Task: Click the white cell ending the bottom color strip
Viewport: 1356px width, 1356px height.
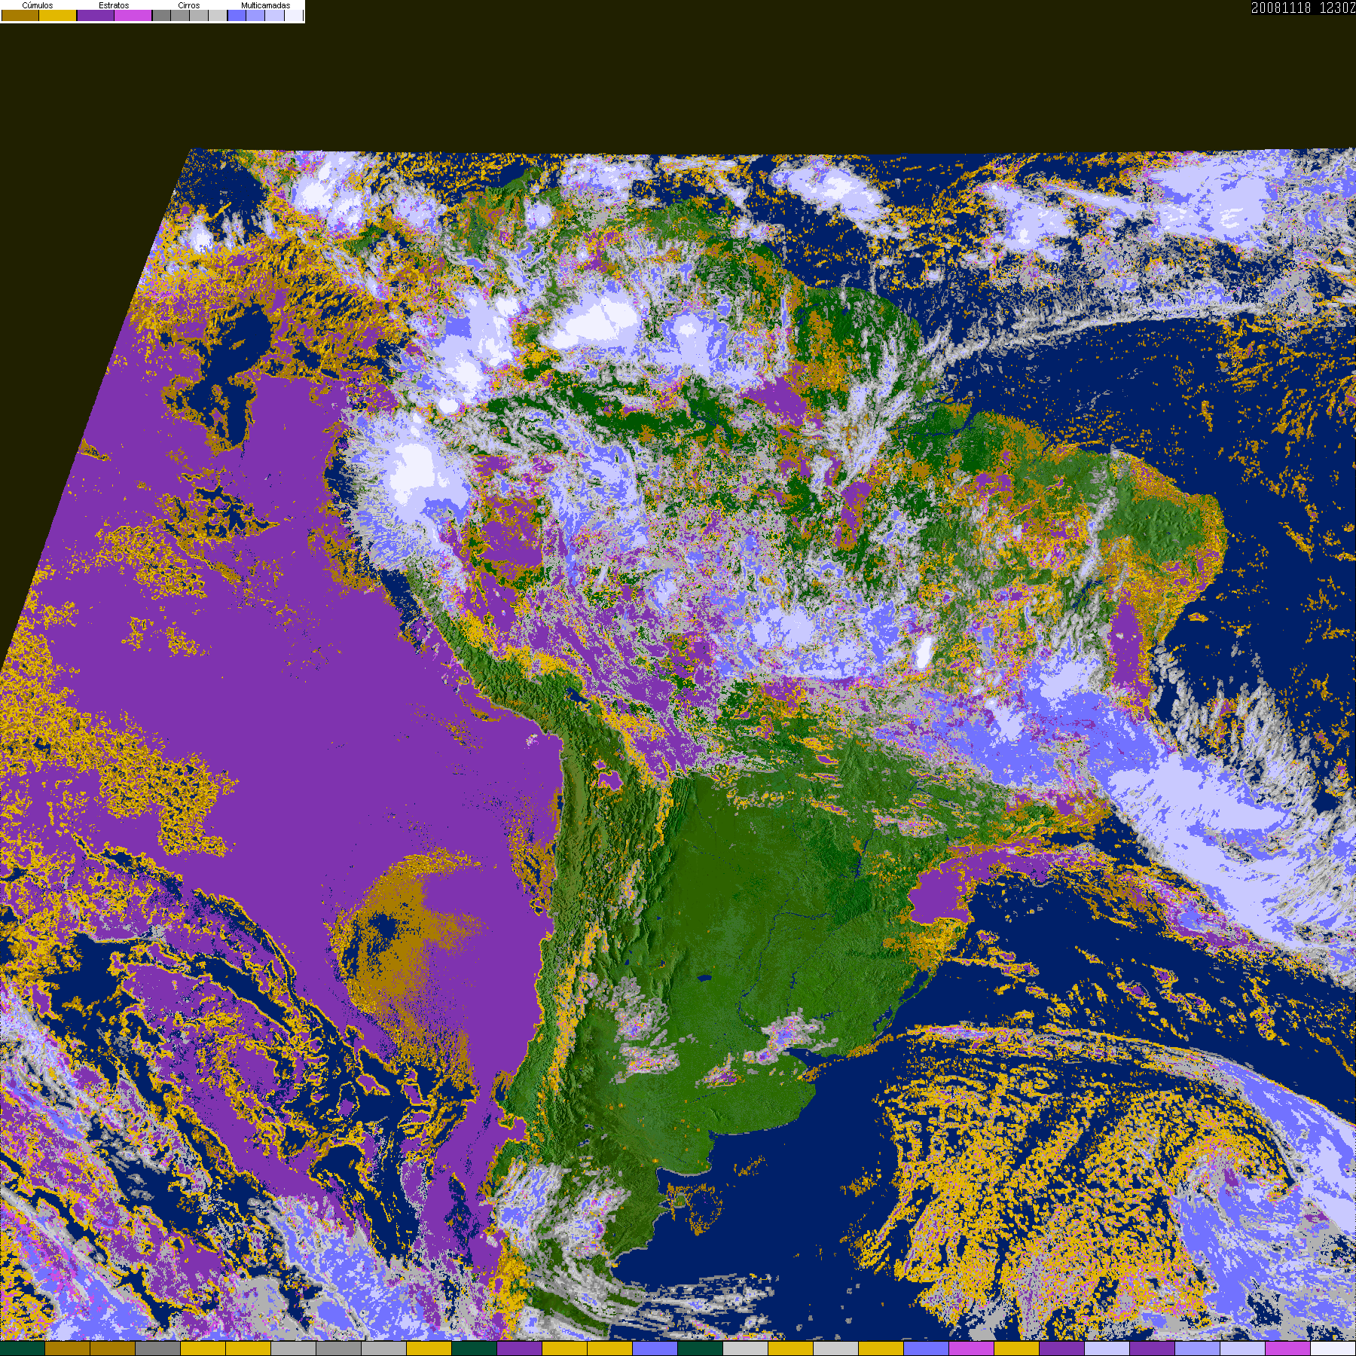Action: click(1333, 1348)
